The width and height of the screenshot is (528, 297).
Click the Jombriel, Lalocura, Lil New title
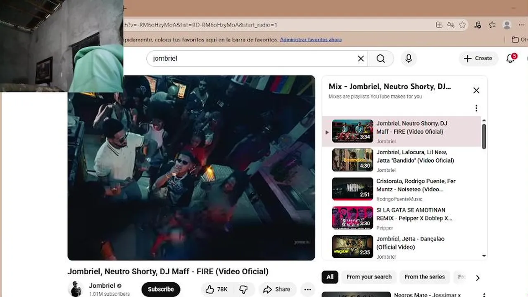click(x=415, y=156)
